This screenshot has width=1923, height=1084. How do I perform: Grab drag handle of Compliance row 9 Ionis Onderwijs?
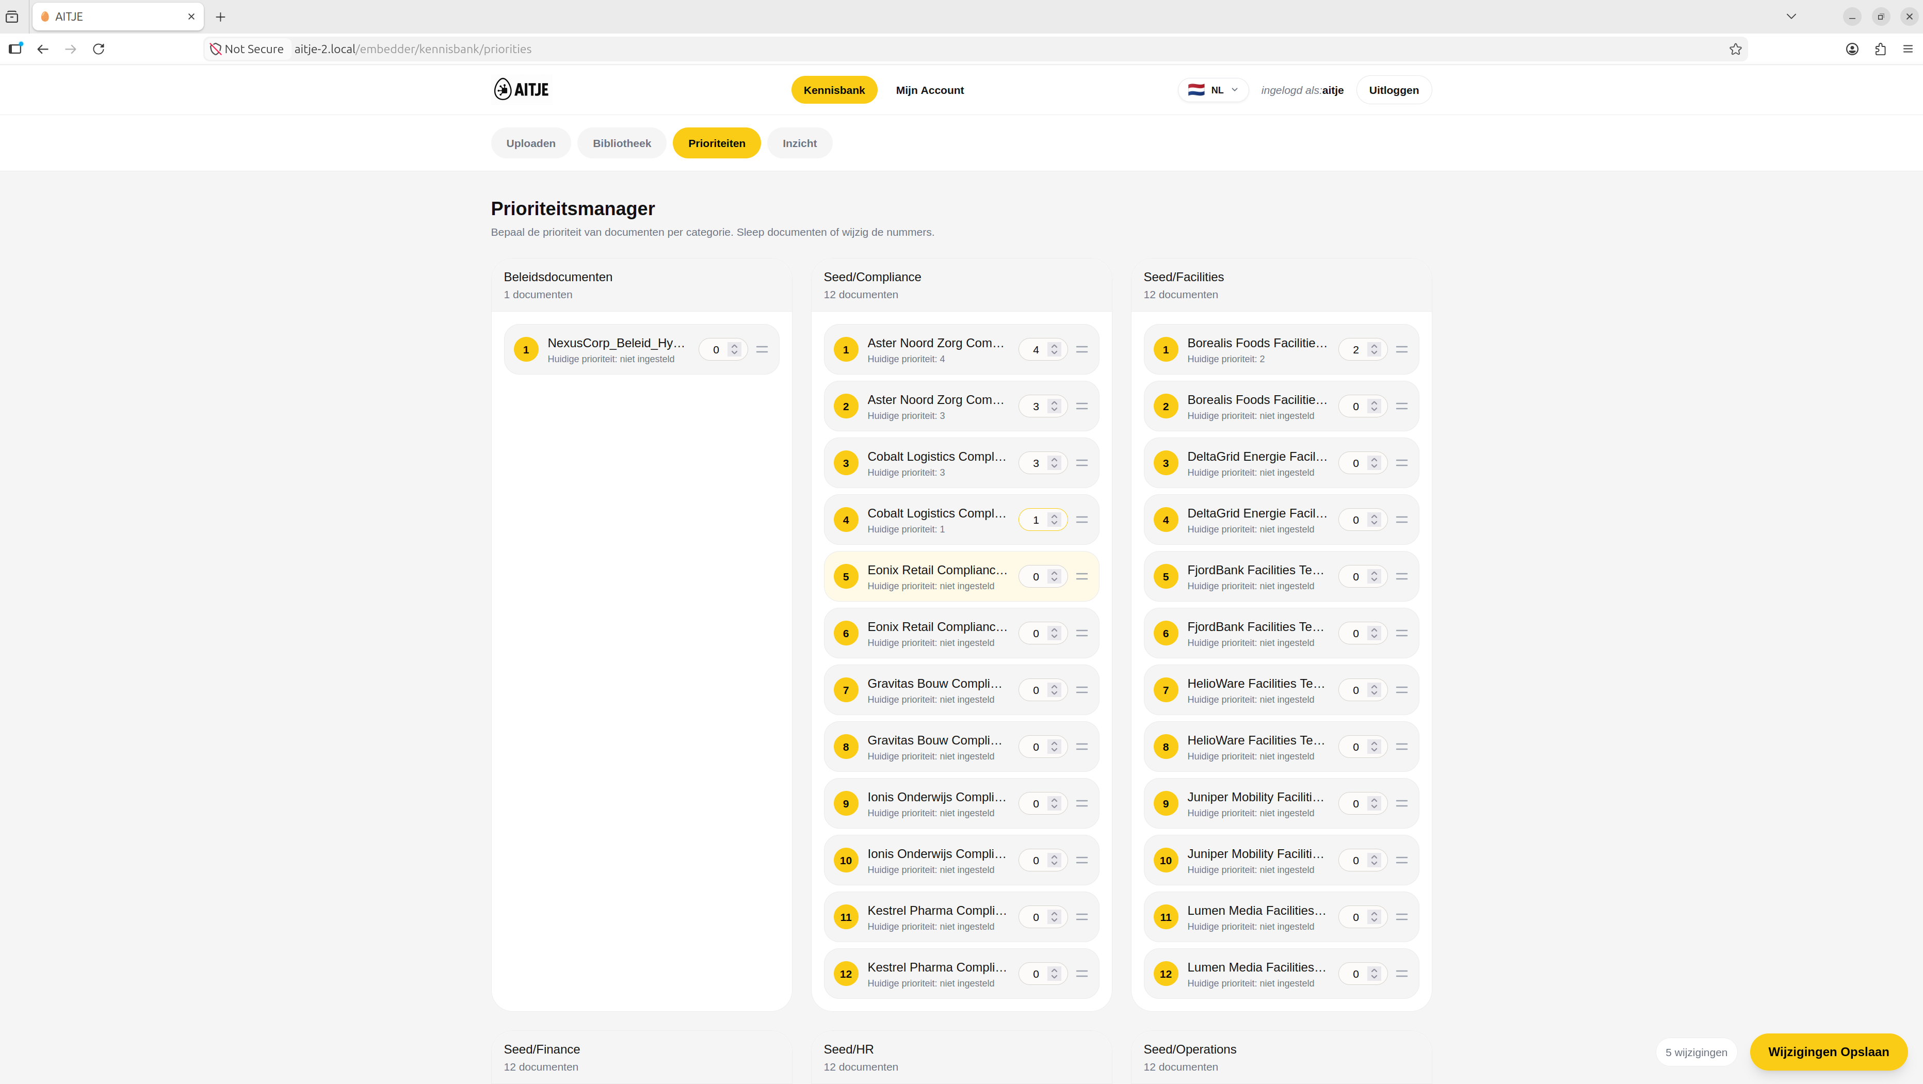(x=1081, y=803)
